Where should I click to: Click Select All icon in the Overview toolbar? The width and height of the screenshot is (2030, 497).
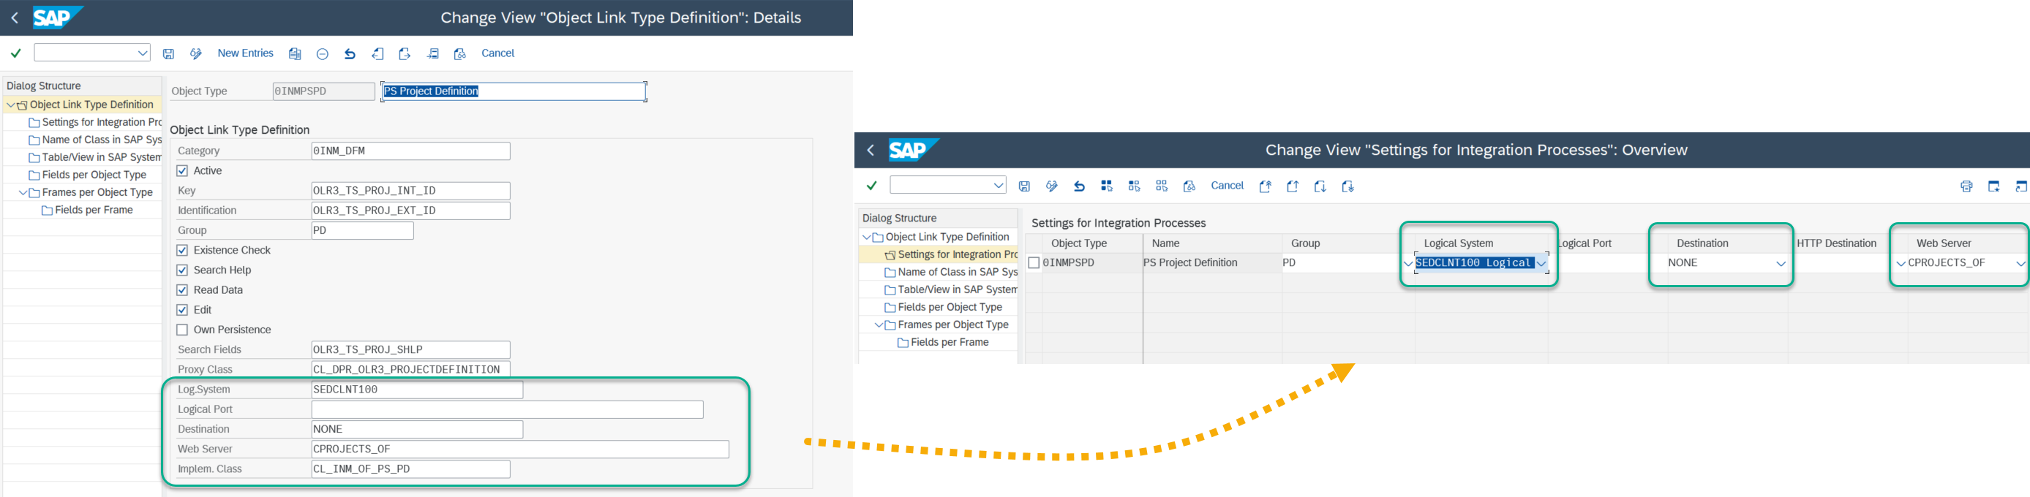(x=1106, y=186)
